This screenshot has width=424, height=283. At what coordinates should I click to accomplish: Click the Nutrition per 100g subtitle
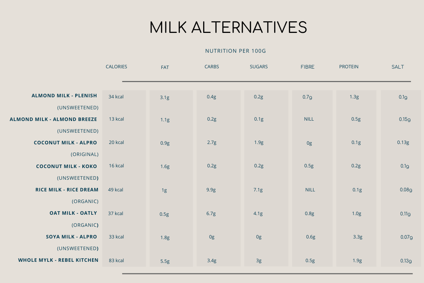click(x=235, y=51)
